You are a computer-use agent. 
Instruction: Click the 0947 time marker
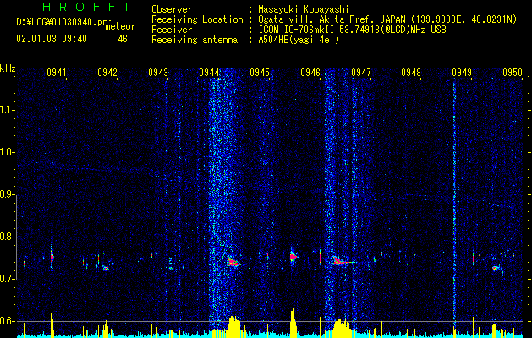361,73
